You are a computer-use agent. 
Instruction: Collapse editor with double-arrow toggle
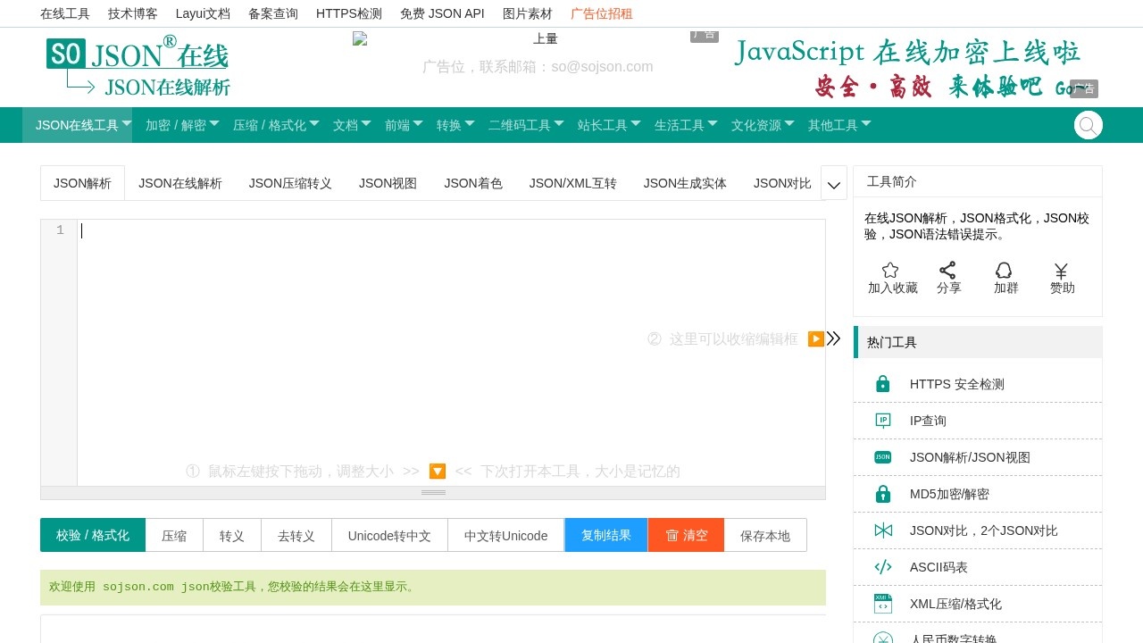coord(833,338)
